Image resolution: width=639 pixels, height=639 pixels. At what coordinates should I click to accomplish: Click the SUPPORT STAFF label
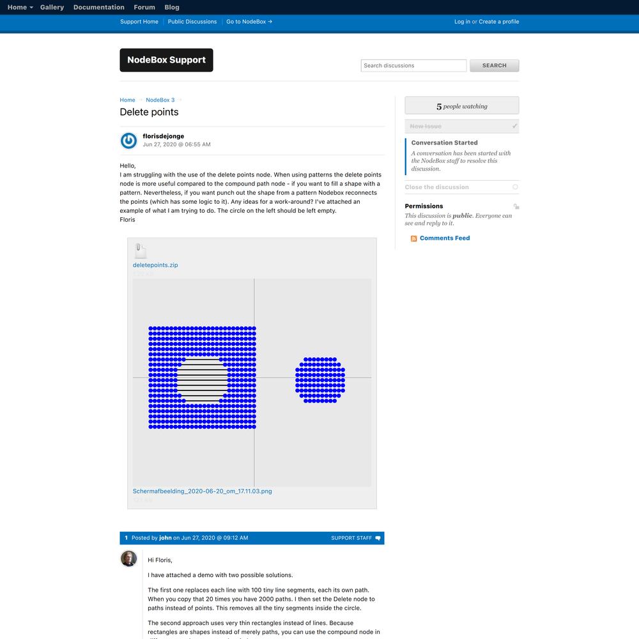[351, 538]
